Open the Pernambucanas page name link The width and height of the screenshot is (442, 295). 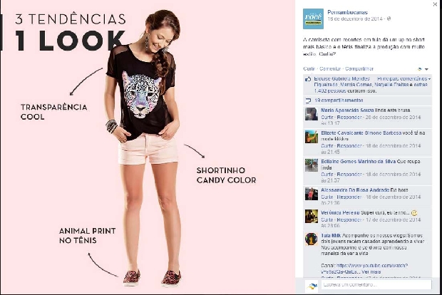pos(347,12)
